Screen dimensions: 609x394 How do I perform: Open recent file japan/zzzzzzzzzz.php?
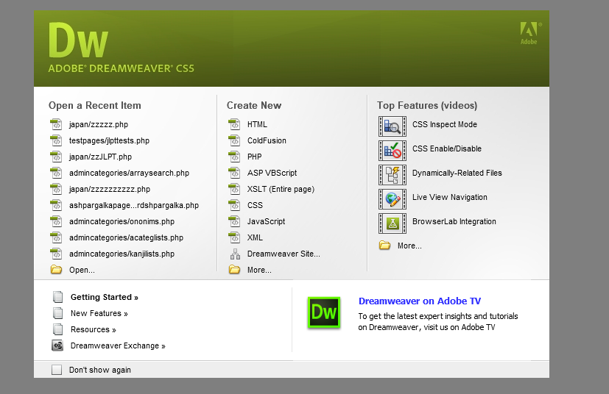[x=110, y=189]
